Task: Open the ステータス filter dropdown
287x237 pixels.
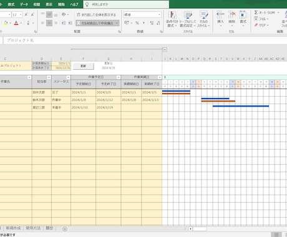Action: click(x=68, y=77)
